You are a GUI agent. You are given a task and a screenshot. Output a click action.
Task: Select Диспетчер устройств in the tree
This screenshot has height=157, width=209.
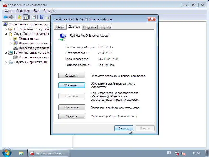(34, 48)
